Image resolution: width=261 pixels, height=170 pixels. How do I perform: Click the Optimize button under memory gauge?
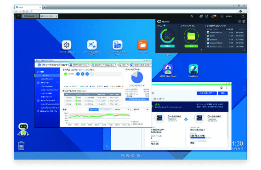point(167,46)
